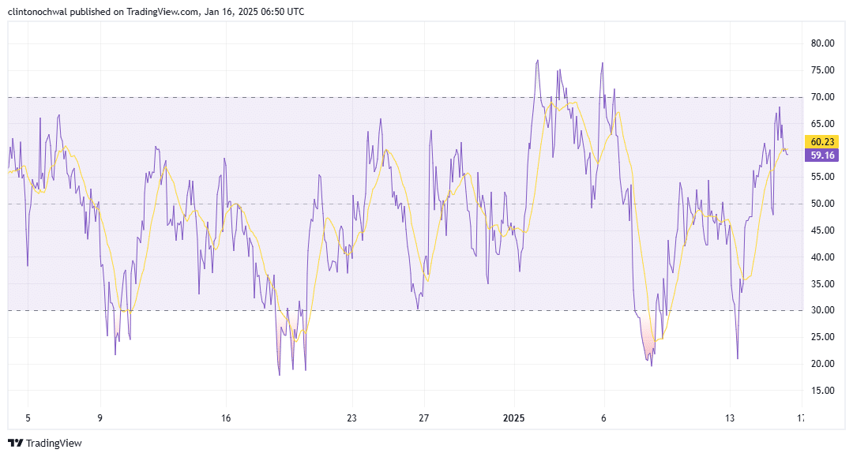This screenshot has width=853, height=457.
Task: Click the TradingView logo icon
Action: [15, 443]
